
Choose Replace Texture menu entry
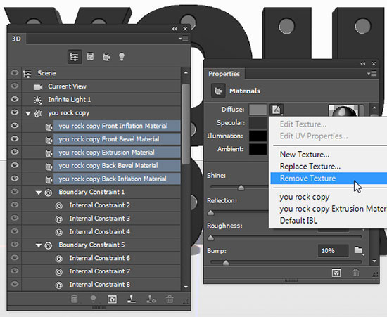[x=310, y=167]
